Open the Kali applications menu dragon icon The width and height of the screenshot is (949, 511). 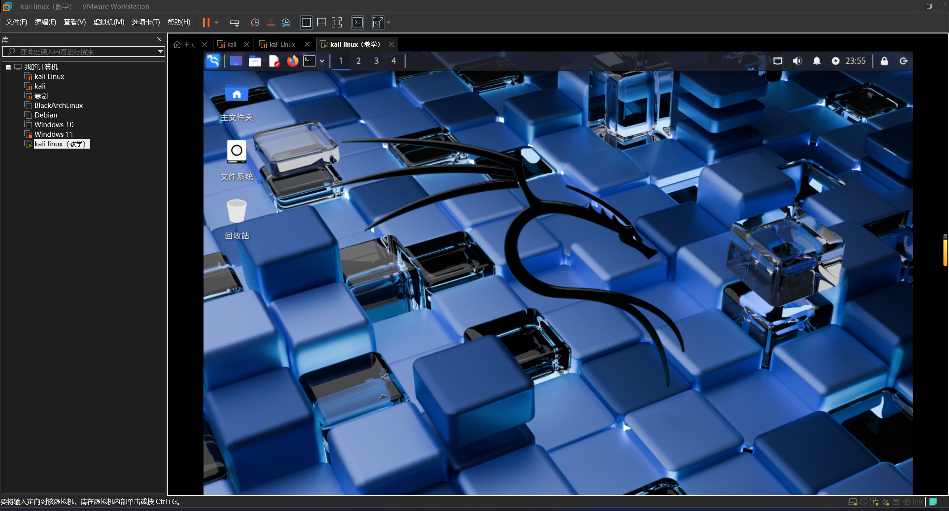click(213, 61)
